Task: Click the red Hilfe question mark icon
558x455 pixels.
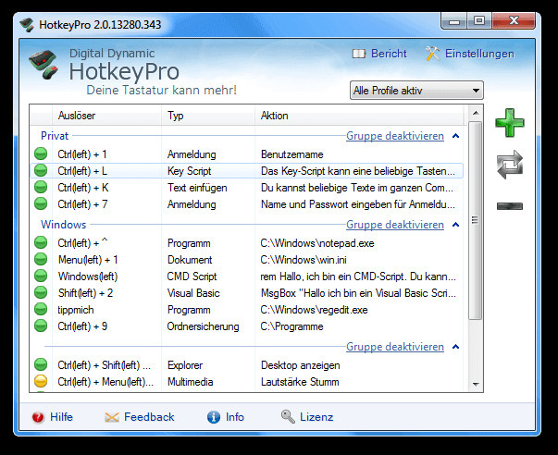Action: (x=38, y=417)
